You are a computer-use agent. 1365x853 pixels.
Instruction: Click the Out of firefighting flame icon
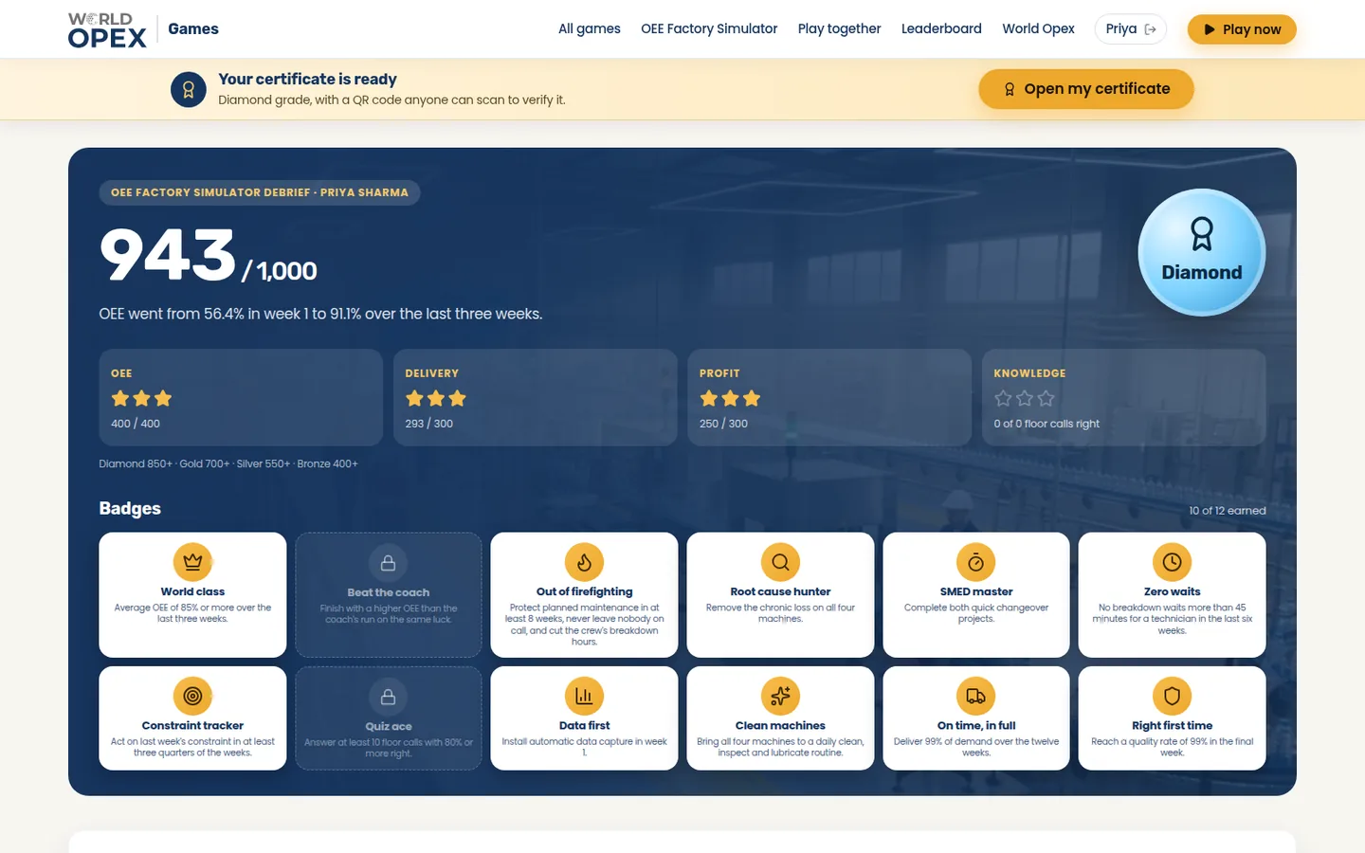584,562
